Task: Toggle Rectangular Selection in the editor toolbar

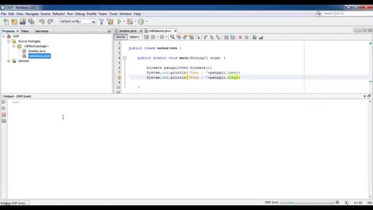Action: tap(198, 37)
